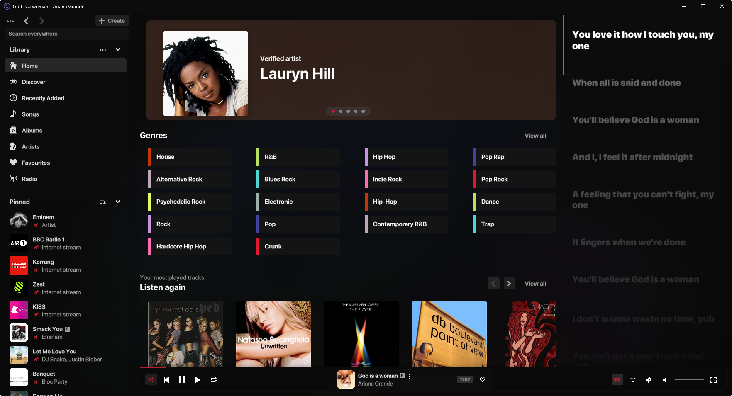The width and height of the screenshot is (732, 396).
Task: Open pinned track Smack You
Action: click(x=66, y=333)
